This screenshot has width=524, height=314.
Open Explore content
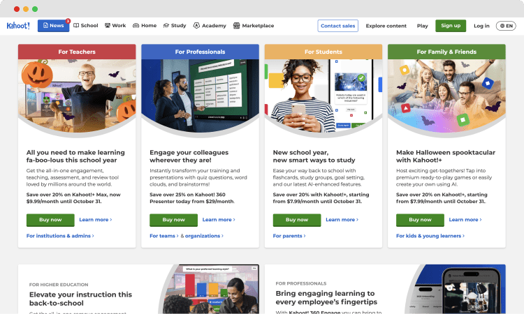[x=386, y=26]
